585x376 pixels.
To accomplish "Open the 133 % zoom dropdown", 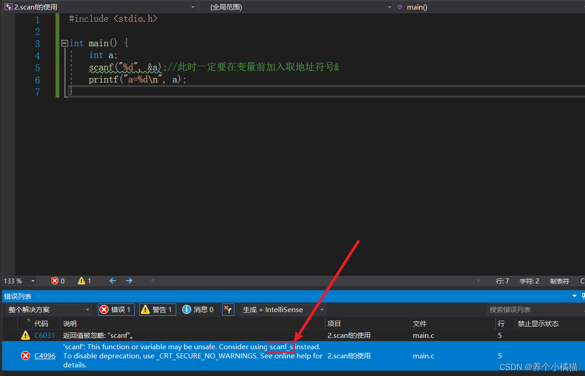I will 20,281.
